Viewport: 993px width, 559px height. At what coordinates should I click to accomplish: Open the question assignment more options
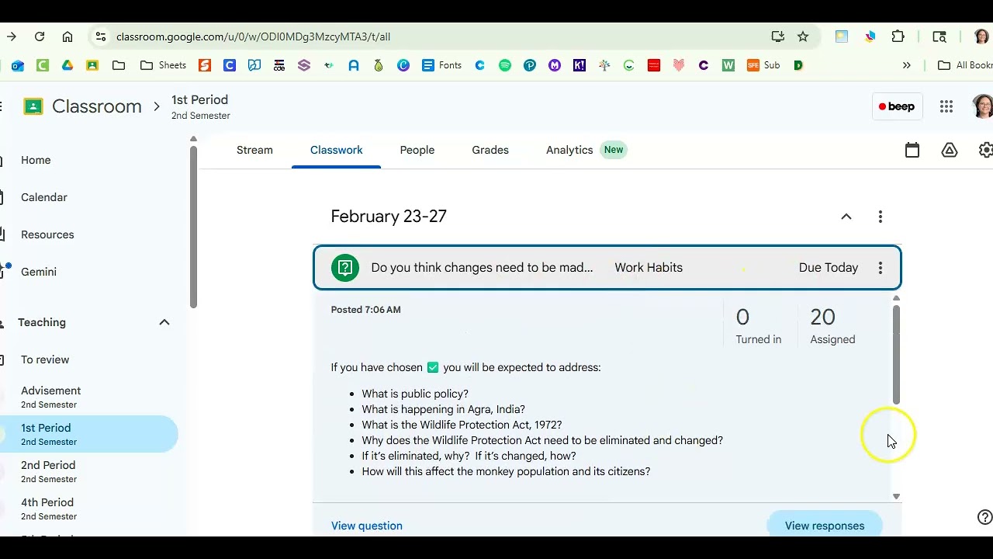coord(881,268)
